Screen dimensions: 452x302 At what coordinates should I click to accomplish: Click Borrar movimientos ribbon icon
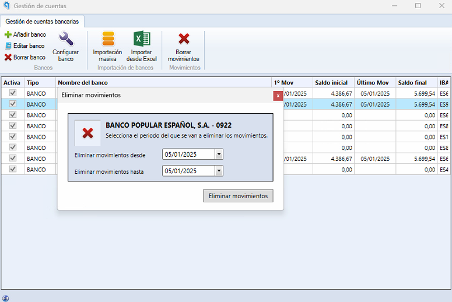[184, 39]
